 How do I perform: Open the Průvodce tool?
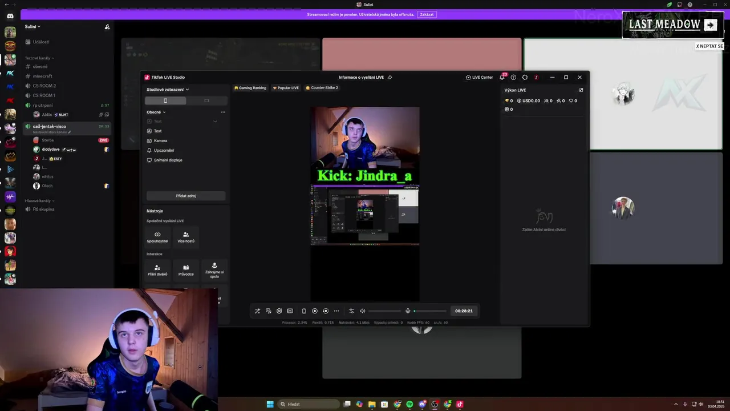[186, 270]
